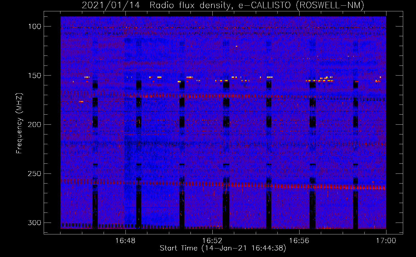
Task: Click the 100 frequency tick label
Action: coord(35,26)
